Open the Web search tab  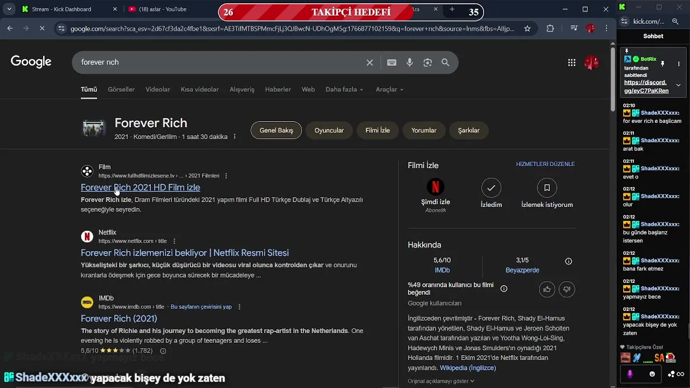click(x=308, y=89)
